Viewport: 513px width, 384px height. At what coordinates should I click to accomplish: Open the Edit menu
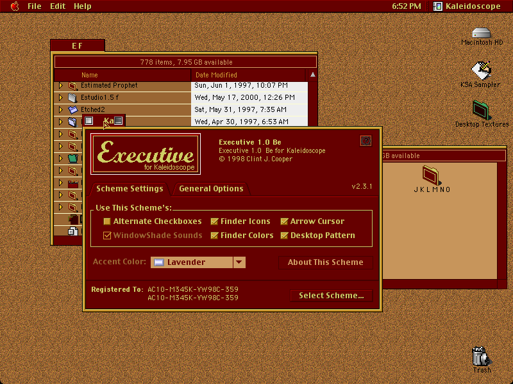(58, 6)
